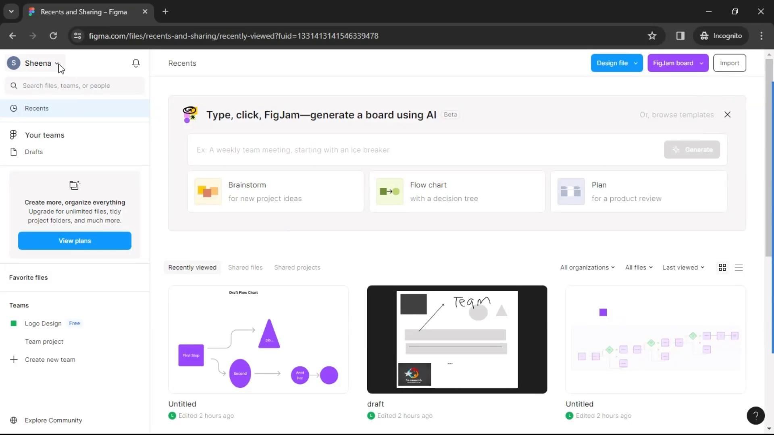Close the FigJam AI banner
Image resolution: width=774 pixels, height=435 pixels.
(727, 115)
